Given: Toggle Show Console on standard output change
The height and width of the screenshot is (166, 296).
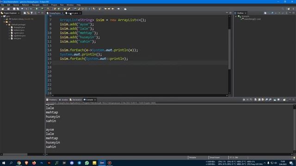Looking at the screenshot, I should point(266,100).
